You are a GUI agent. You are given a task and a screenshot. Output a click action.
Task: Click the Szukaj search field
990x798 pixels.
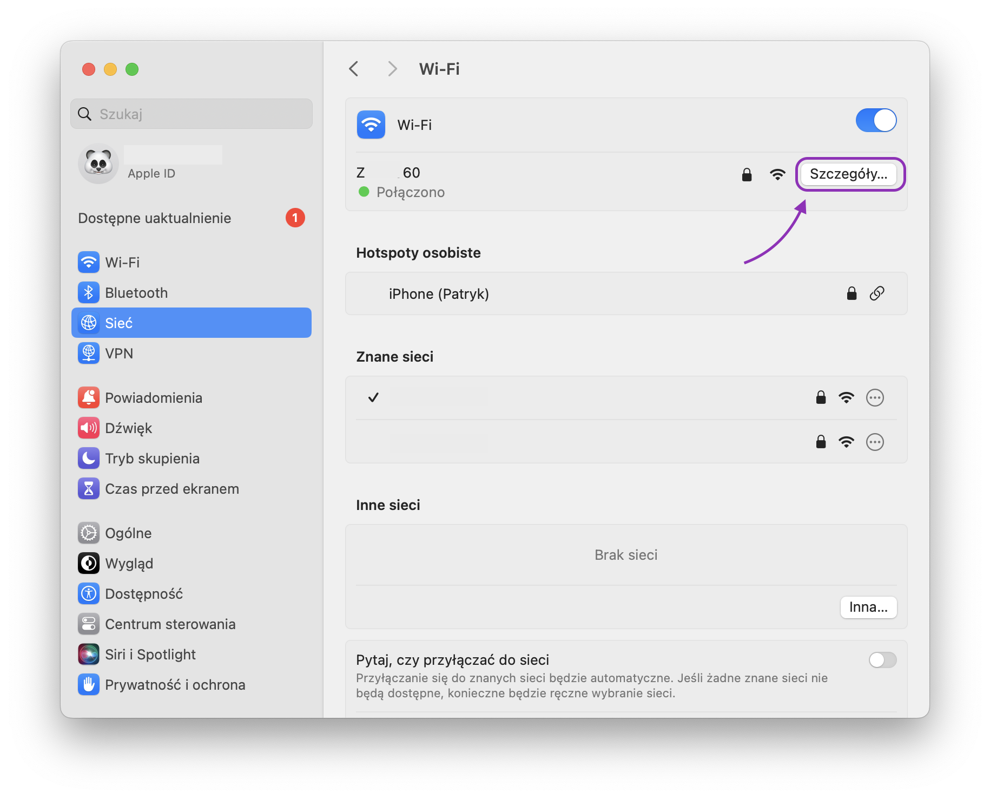(192, 114)
